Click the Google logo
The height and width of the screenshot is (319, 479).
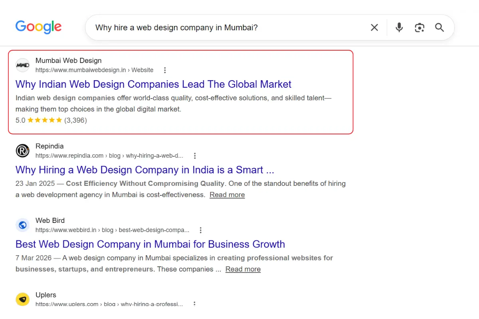39,27
